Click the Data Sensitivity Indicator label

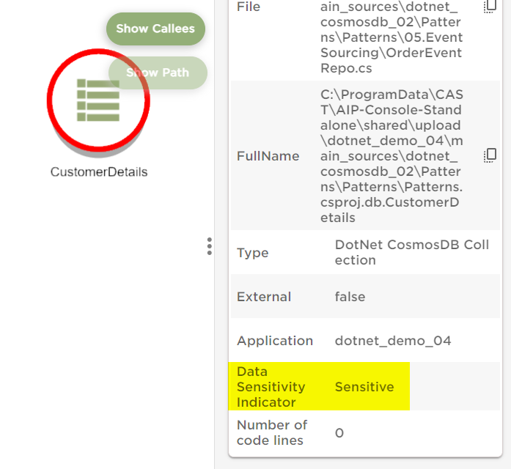click(x=271, y=387)
